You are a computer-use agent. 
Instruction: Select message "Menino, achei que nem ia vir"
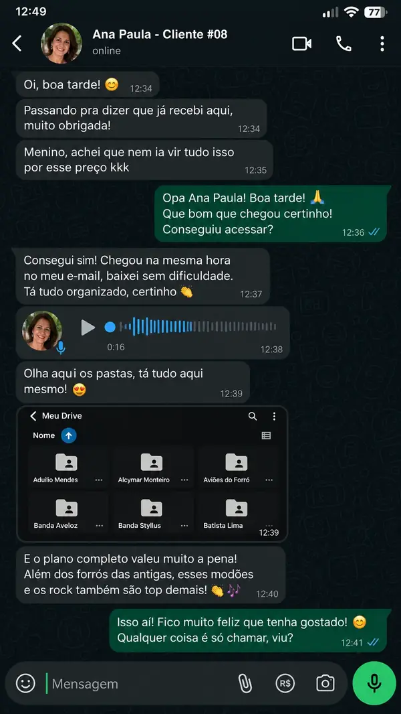[x=144, y=160]
